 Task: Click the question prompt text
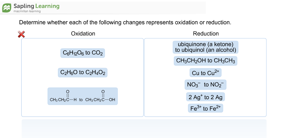tap(125, 22)
